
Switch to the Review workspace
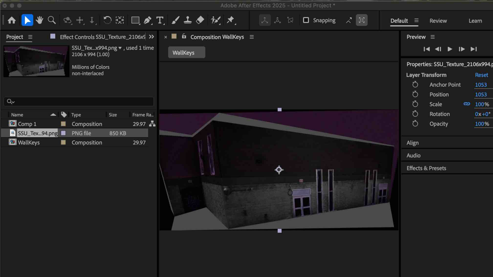(438, 21)
